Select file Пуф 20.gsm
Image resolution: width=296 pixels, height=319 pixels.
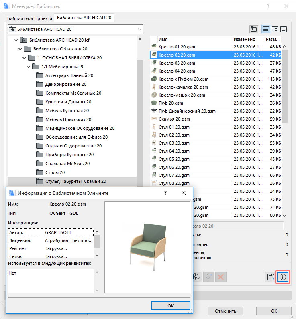(x=216, y=103)
